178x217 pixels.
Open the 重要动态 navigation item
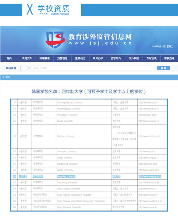tap(80, 58)
